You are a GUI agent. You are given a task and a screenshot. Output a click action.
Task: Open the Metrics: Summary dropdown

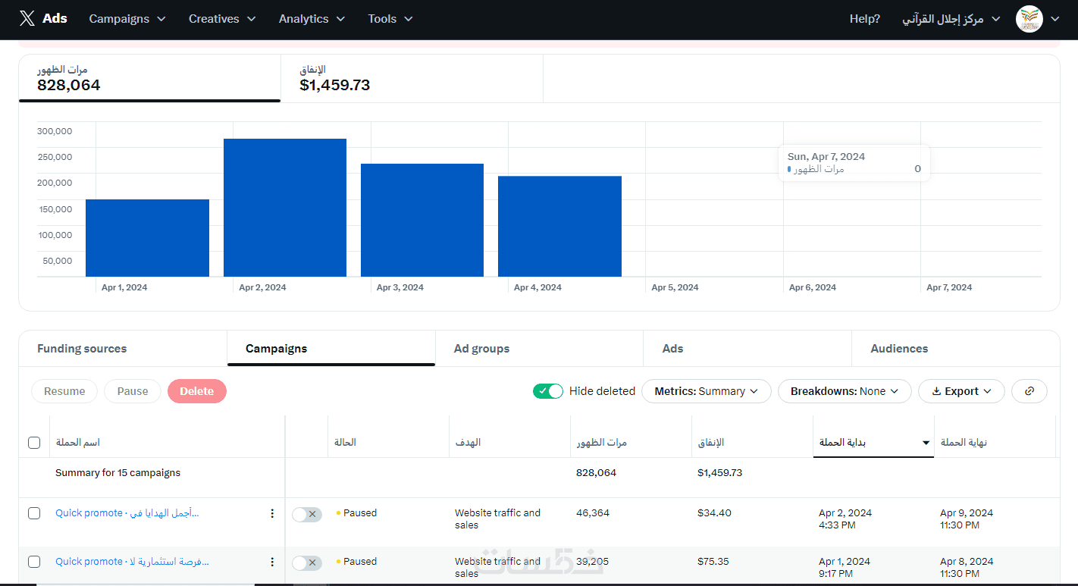point(707,391)
